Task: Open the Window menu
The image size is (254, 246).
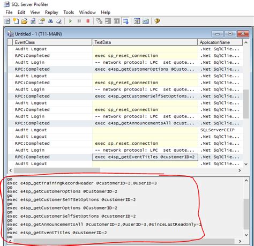Action: tap(87, 12)
